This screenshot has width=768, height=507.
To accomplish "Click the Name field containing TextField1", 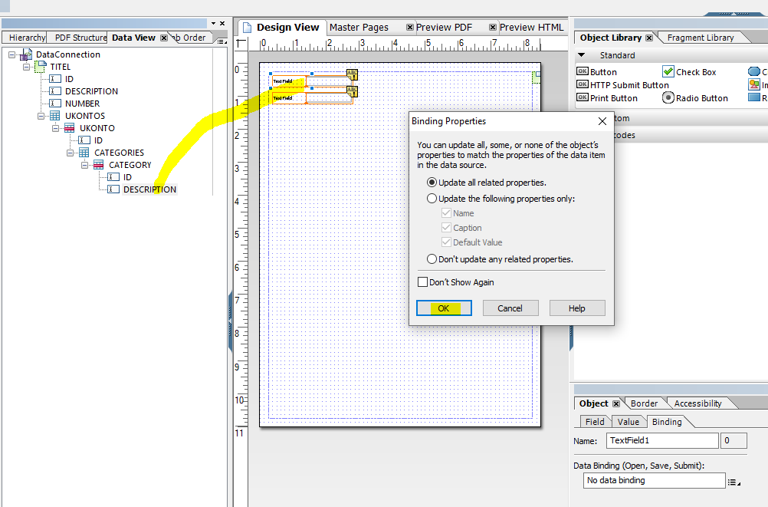I will [x=661, y=440].
